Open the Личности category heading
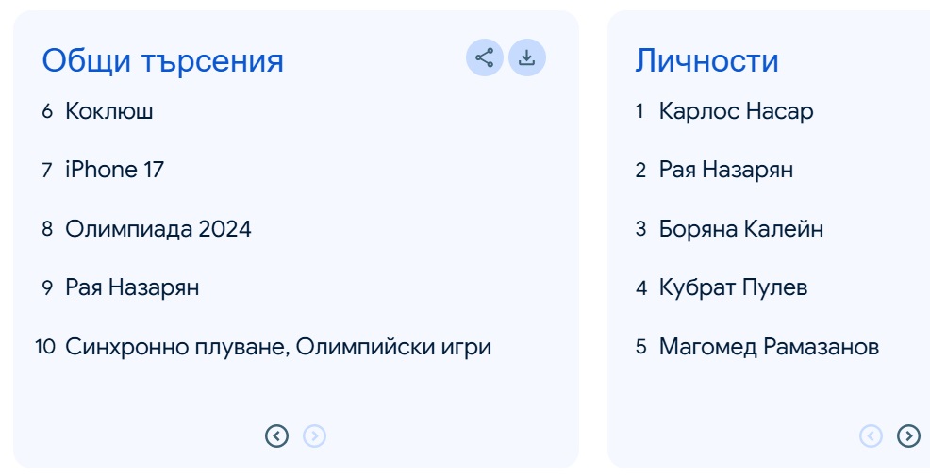930x476 pixels. click(x=706, y=60)
